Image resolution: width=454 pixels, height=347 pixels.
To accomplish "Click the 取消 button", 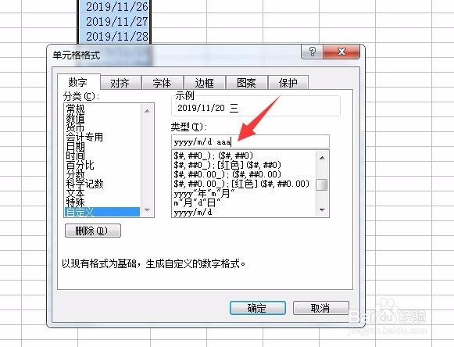I will pyautogui.click(x=321, y=308).
